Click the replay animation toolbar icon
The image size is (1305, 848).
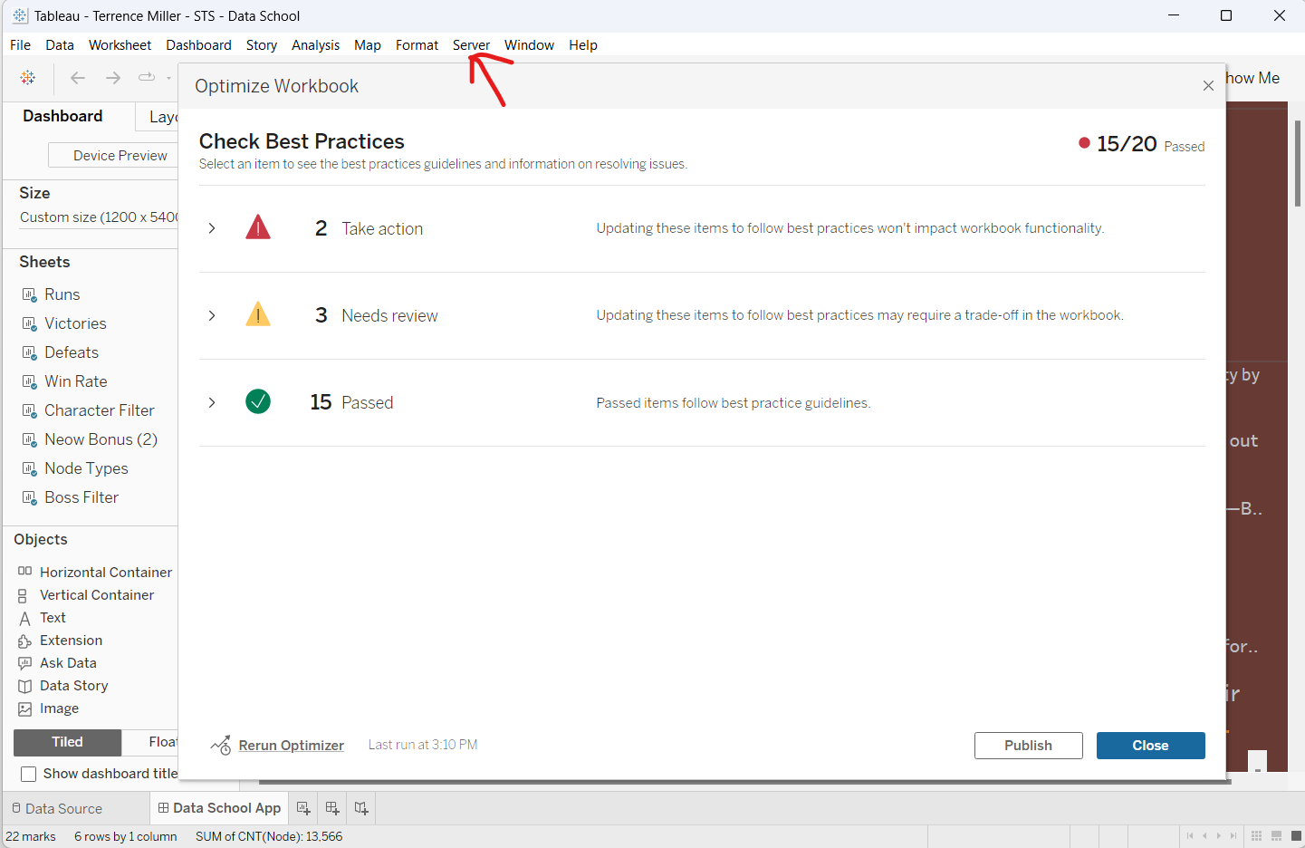(x=147, y=78)
